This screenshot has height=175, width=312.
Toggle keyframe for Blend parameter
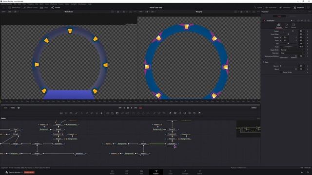(x=308, y=69)
